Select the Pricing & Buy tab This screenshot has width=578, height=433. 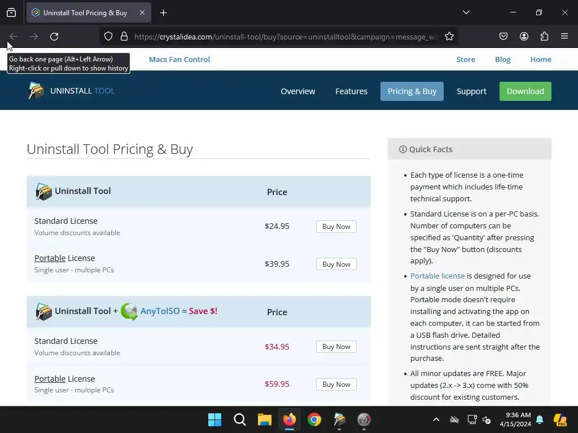pos(411,91)
